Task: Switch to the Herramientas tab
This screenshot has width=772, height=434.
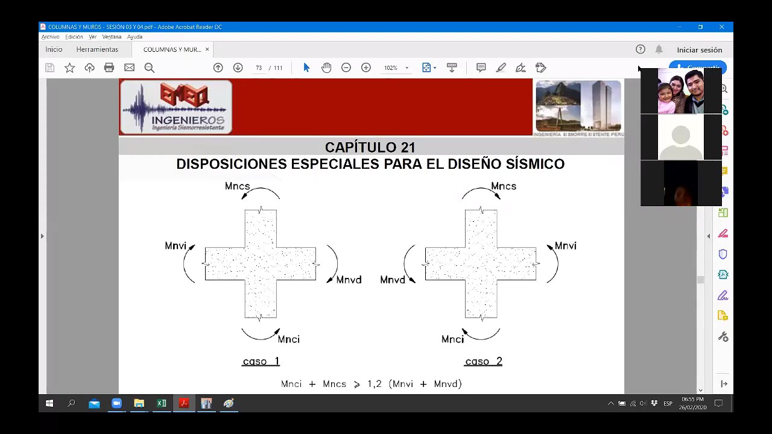Action: (97, 49)
